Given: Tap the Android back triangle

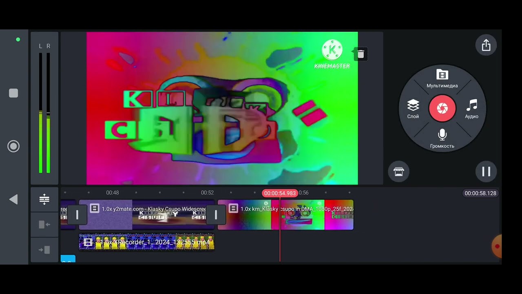Looking at the screenshot, I should 13,199.
